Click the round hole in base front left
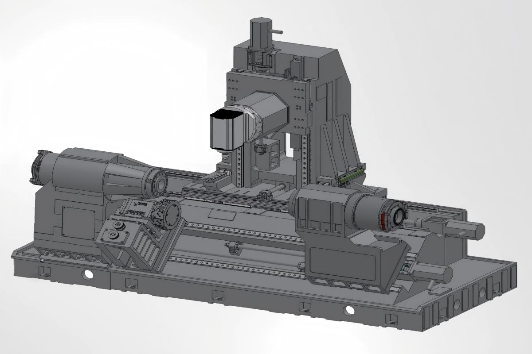Viewport: 532px width, 354px height. pyautogui.click(x=89, y=274)
